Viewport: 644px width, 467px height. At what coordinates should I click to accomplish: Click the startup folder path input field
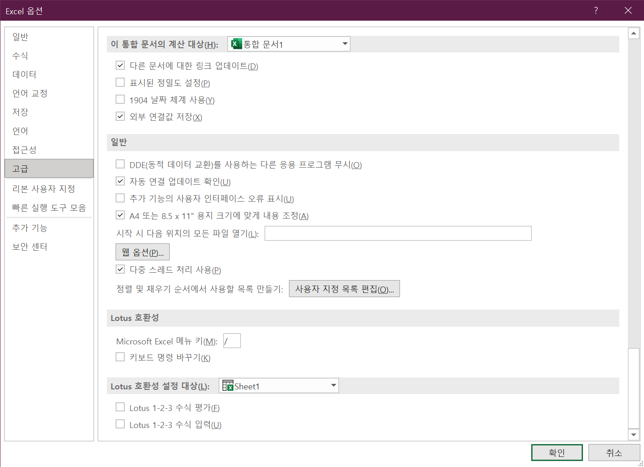coord(398,233)
